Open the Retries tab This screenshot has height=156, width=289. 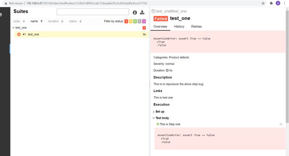(x=196, y=26)
